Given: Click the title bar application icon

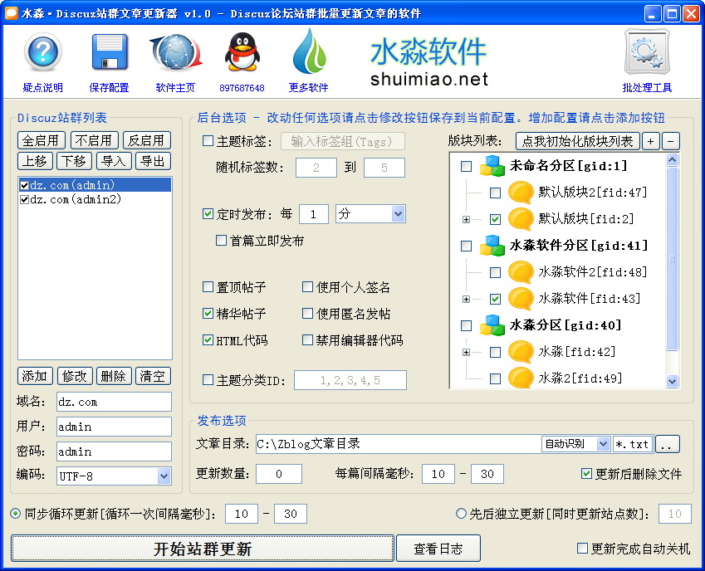Looking at the screenshot, I should [12, 13].
